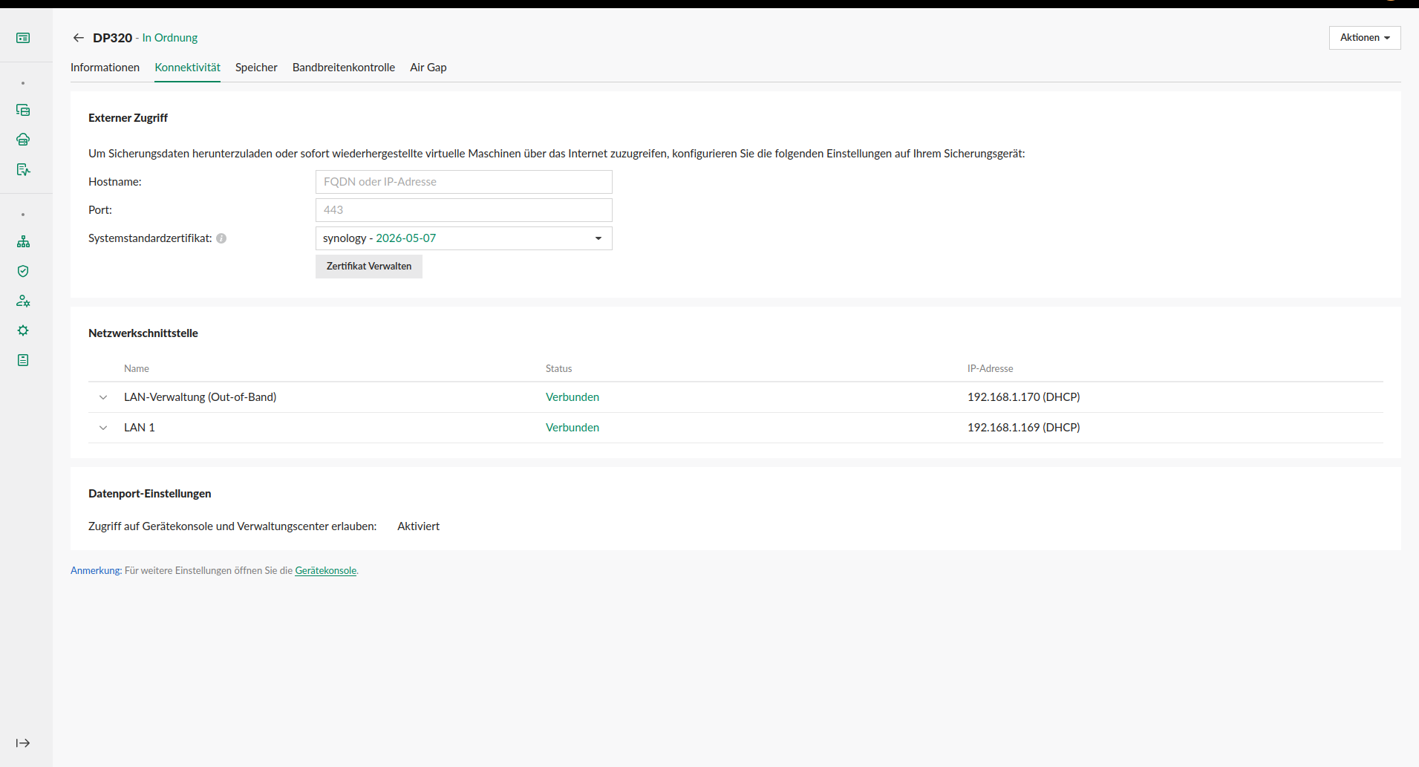The height and width of the screenshot is (767, 1419).
Task: Expand the sidebar with the arrow icon
Action: point(23,743)
